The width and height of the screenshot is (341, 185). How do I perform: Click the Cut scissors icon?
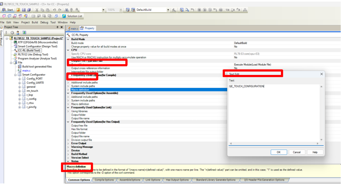point(37,10)
